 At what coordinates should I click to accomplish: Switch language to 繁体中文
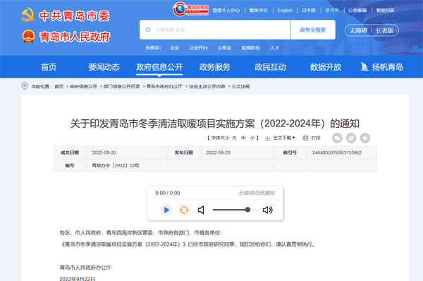pos(259,11)
